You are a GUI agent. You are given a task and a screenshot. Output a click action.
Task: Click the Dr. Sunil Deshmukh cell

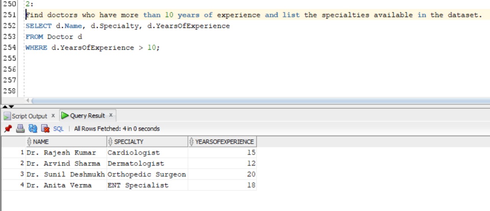click(x=67, y=174)
